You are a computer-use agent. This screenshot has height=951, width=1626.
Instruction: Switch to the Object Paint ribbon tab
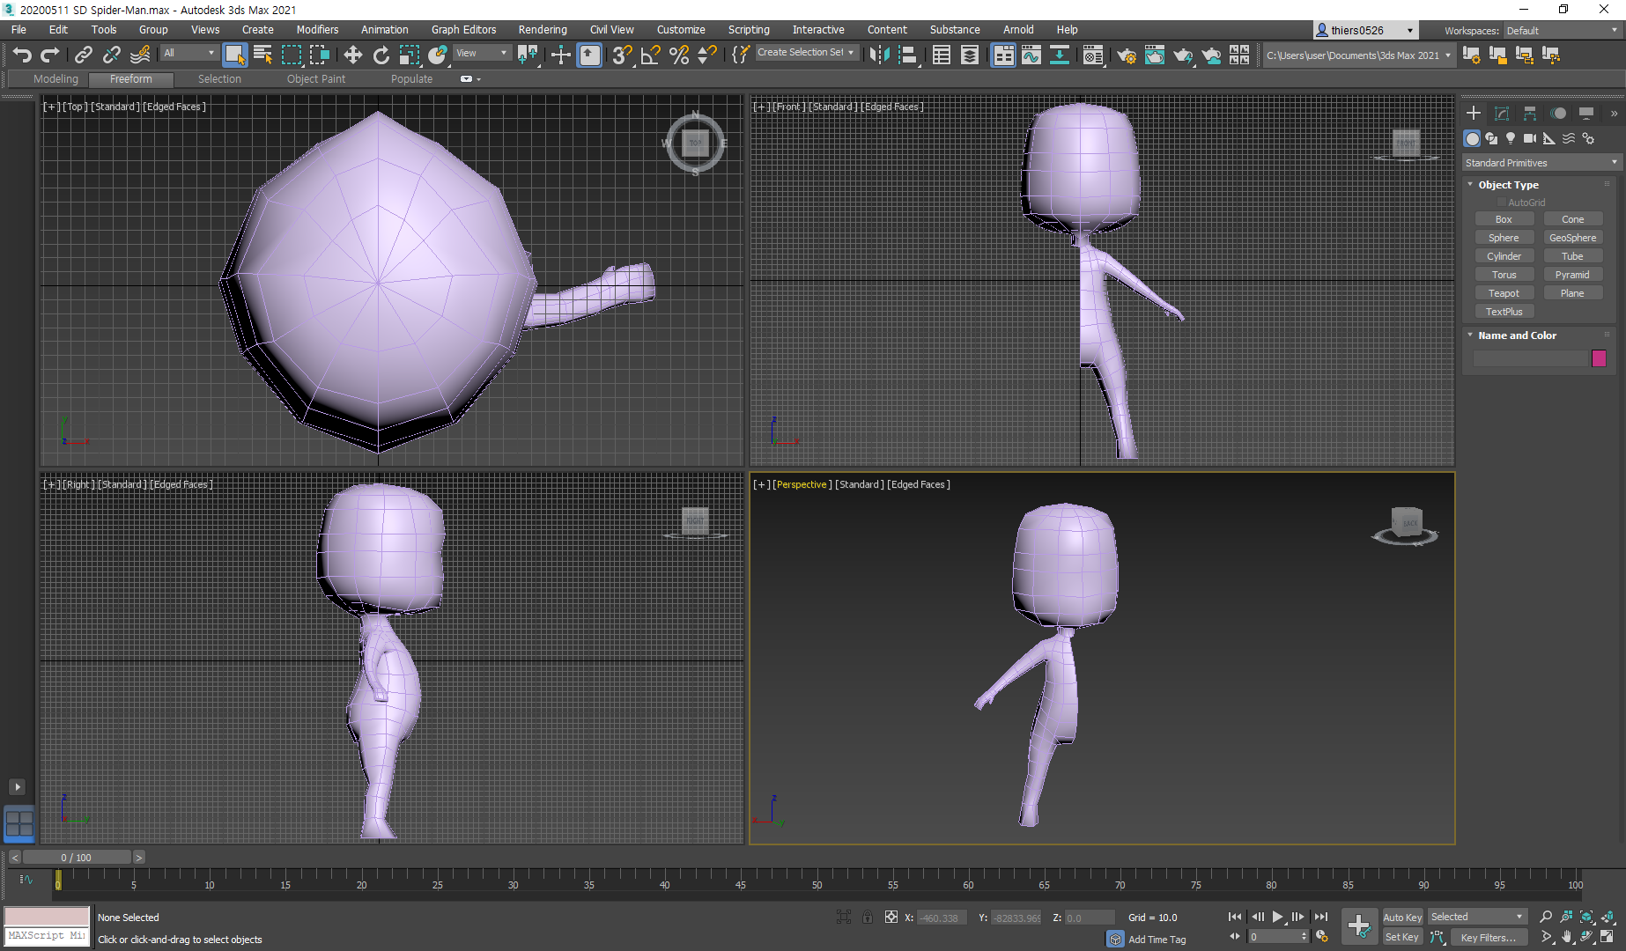[x=315, y=79]
